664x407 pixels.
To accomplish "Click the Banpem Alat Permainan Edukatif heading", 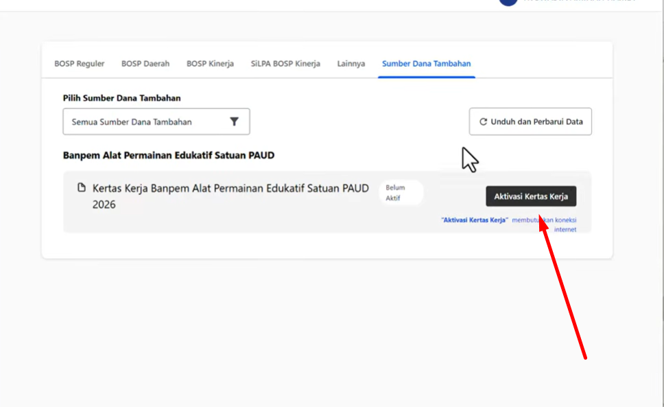I will [169, 155].
